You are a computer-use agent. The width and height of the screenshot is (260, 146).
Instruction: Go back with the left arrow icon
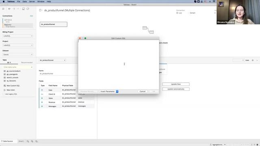pos(9,9)
